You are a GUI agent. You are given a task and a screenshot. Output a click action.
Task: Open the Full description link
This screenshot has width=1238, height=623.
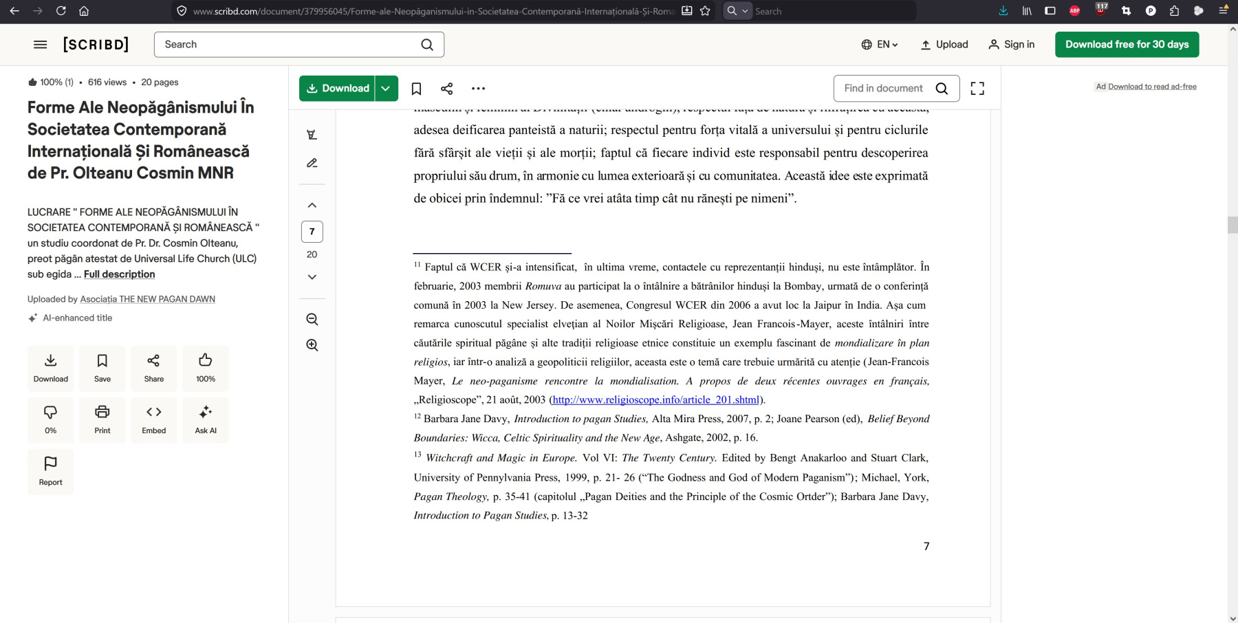pyautogui.click(x=119, y=274)
